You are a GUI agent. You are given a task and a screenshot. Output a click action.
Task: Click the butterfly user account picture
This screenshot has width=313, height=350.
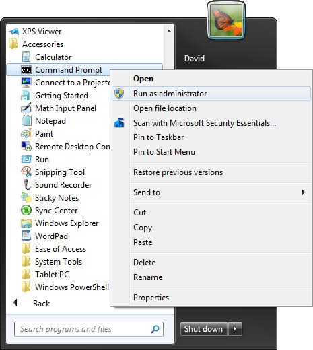(x=226, y=21)
